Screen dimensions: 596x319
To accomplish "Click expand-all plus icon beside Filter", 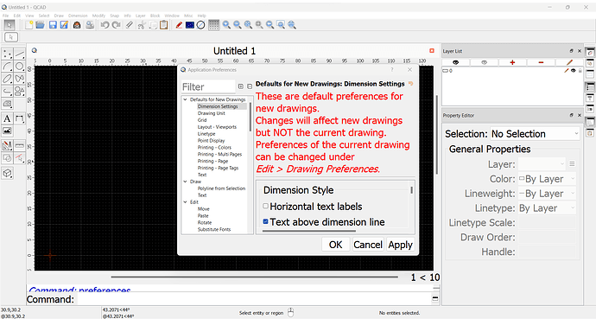I will [x=241, y=86].
